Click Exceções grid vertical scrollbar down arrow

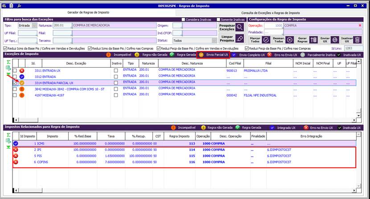pos(359,116)
